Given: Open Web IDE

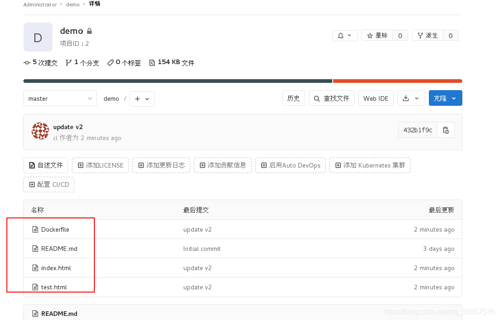Looking at the screenshot, I should tap(376, 98).
